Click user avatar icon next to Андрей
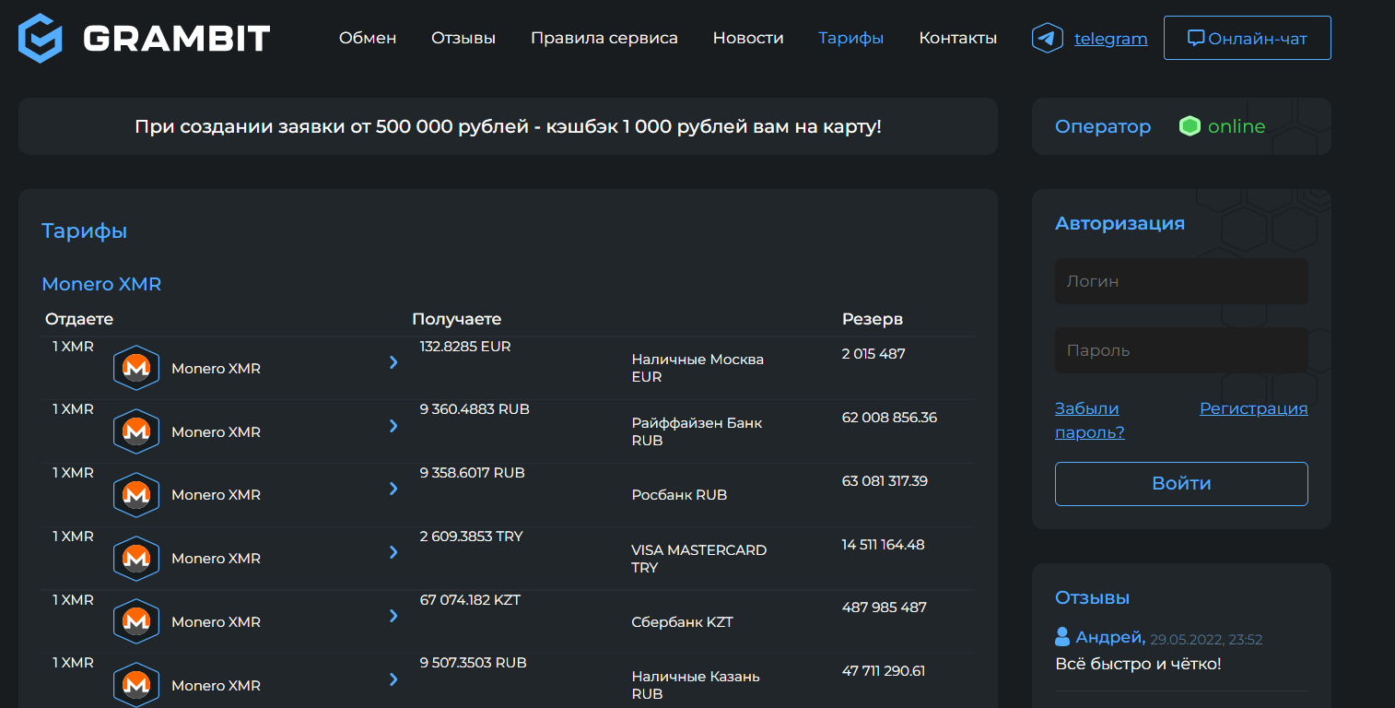This screenshot has height=708, width=1395. pos(1062,637)
